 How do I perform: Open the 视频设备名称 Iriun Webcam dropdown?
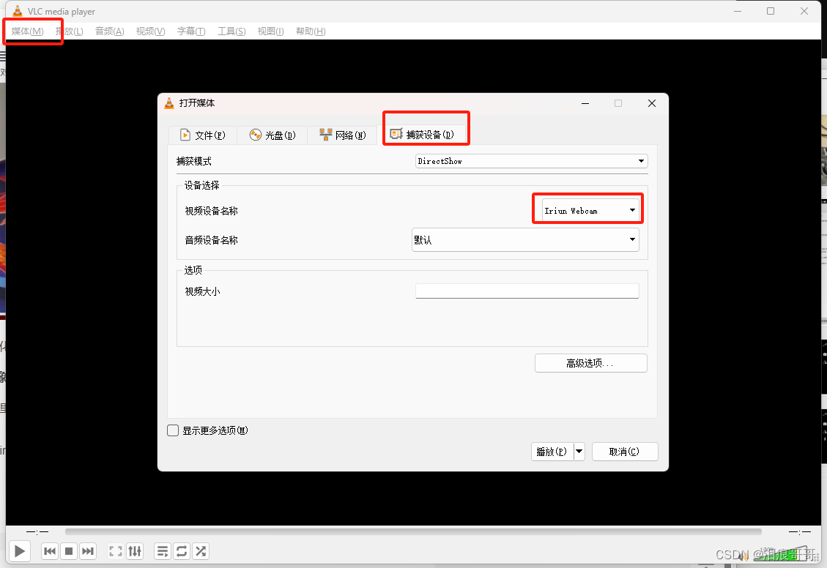pyautogui.click(x=590, y=211)
